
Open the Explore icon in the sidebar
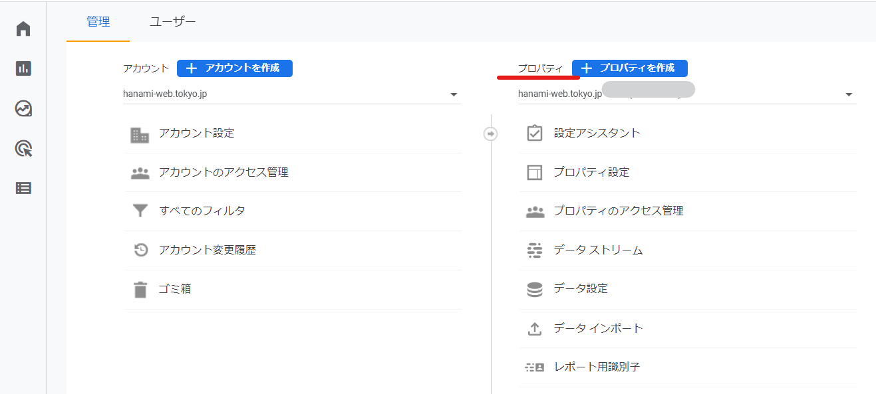[x=22, y=108]
